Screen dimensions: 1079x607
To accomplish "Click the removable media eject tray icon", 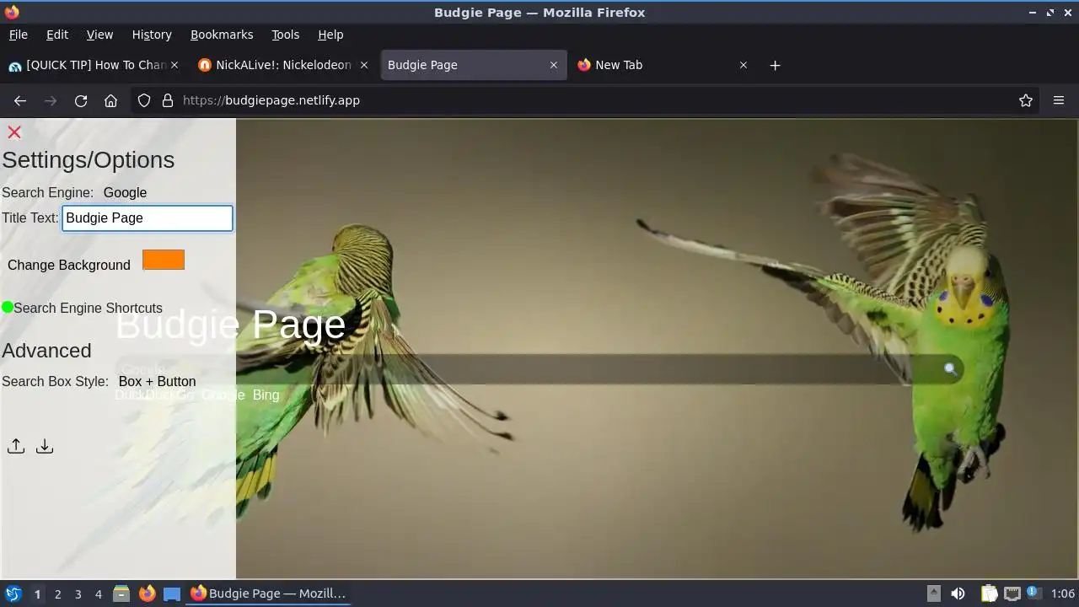I will coord(934,594).
